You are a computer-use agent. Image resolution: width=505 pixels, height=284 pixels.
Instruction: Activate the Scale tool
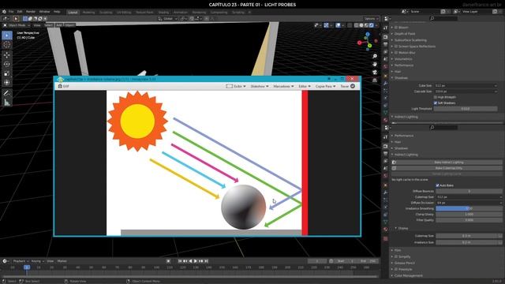[7, 73]
